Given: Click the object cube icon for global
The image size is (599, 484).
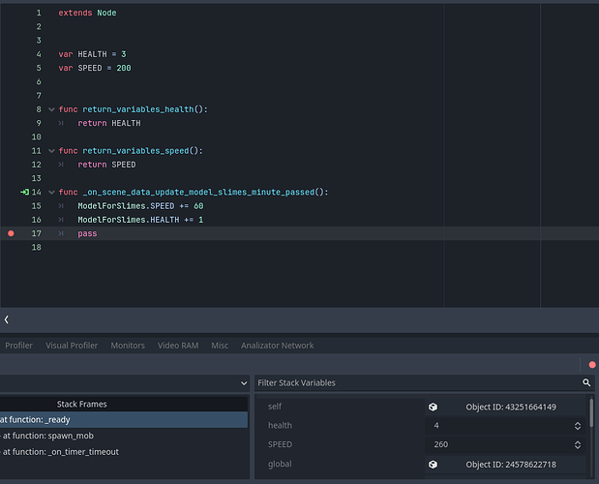Looking at the screenshot, I should 433,465.
